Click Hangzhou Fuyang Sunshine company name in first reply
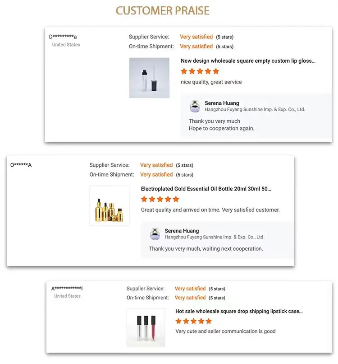The width and height of the screenshot is (338, 364). [x=255, y=109]
